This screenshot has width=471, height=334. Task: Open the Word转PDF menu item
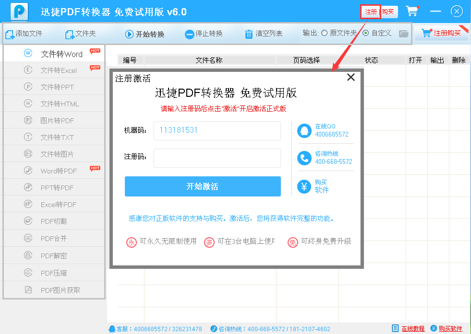tap(54, 171)
